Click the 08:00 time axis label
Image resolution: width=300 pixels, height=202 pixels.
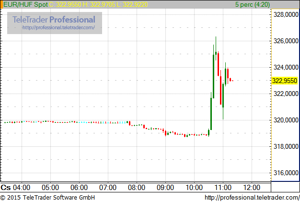click(137, 188)
